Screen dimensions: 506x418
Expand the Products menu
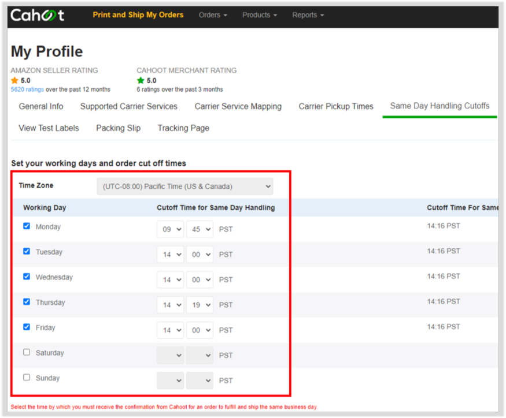point(260,15)
